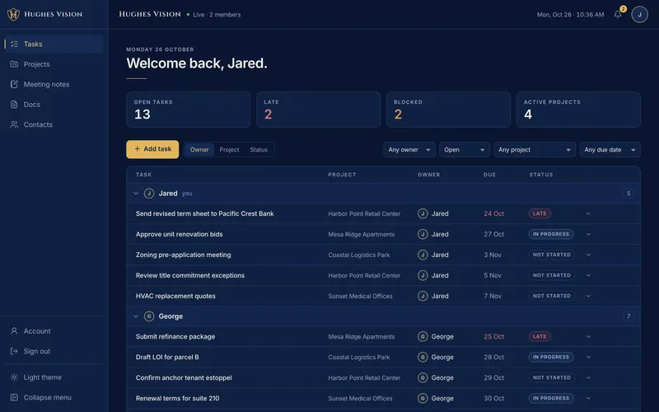The height and width of the screenshot is (412, 659).
Task: Open Docs in sidebar
Action: pyautogui.click(x=54, y=105)
